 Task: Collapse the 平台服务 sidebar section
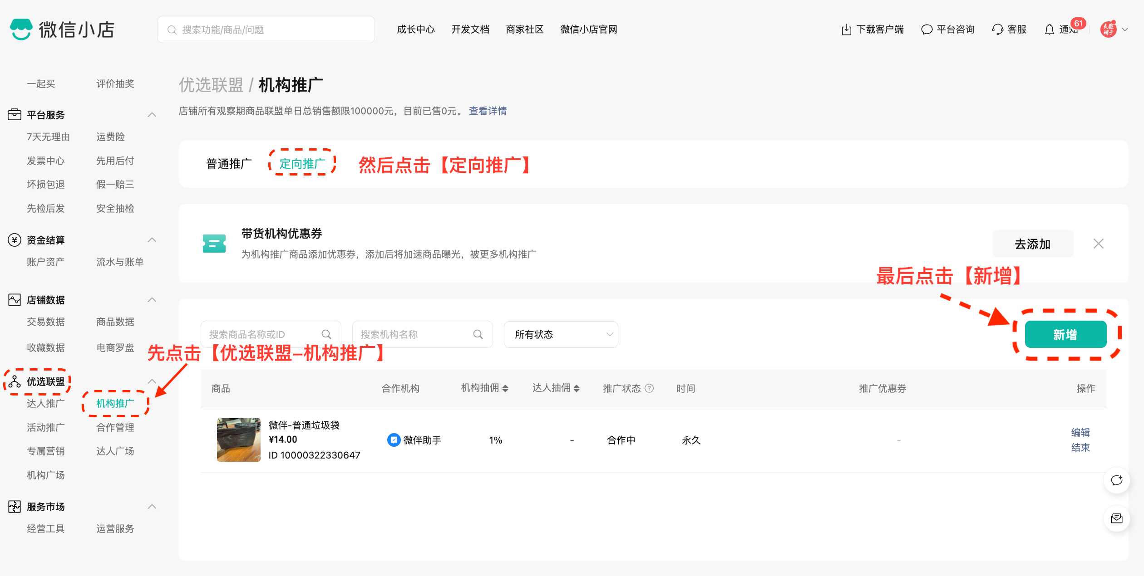(x=152, y=115)
